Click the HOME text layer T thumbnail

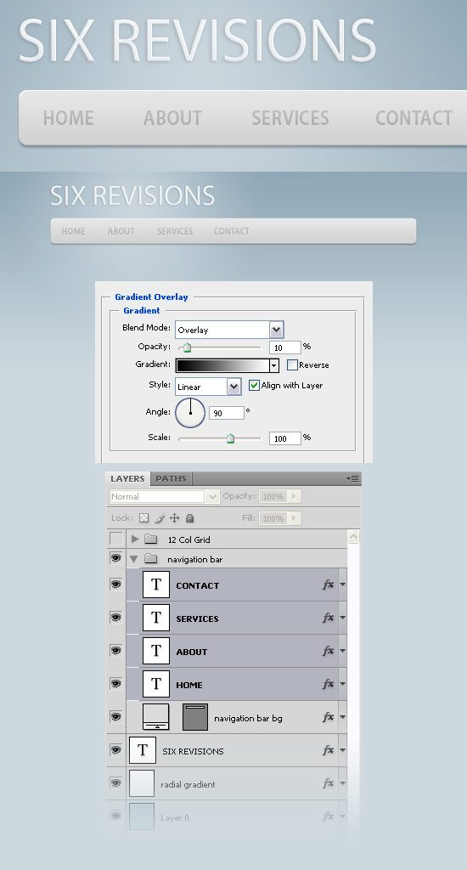pos(156,684)
